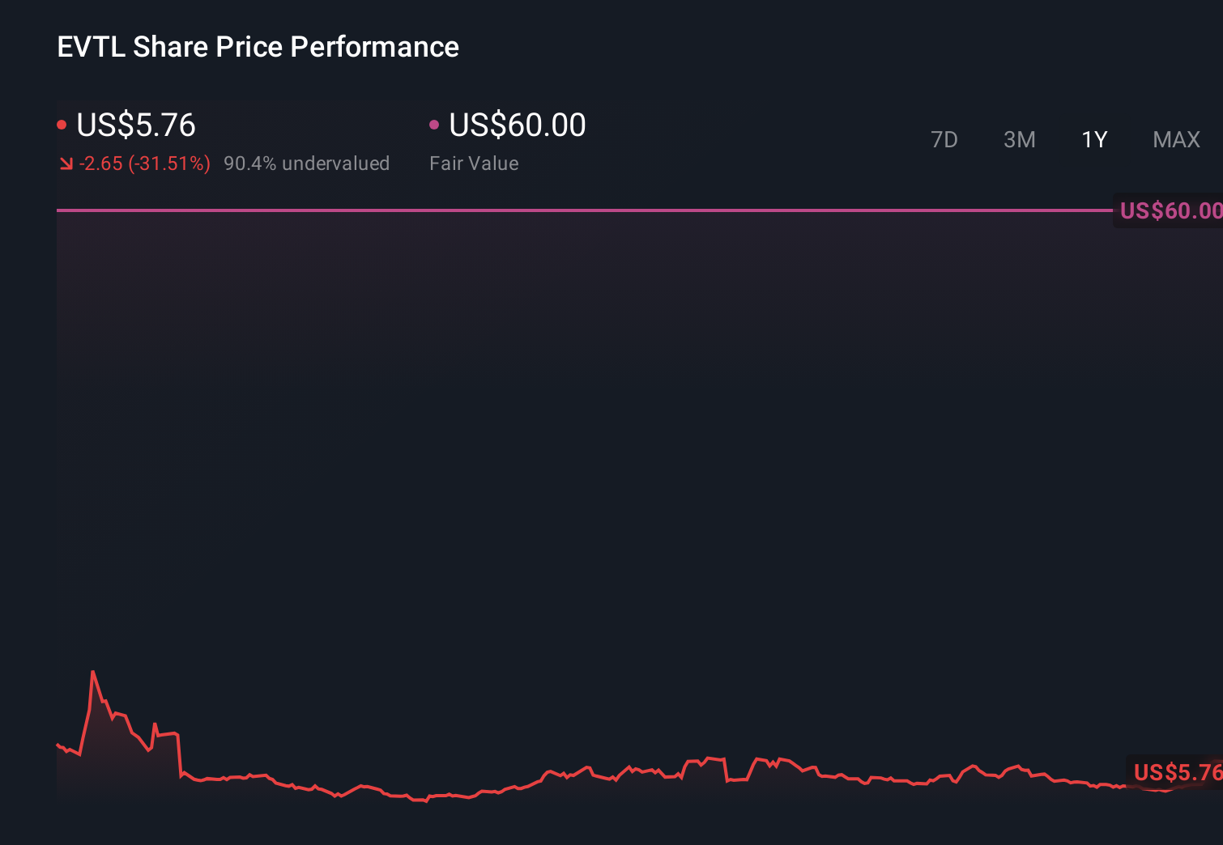Click the chart's highest price peak
This screenshot has width=1223, height=845.
click(93, 671)
